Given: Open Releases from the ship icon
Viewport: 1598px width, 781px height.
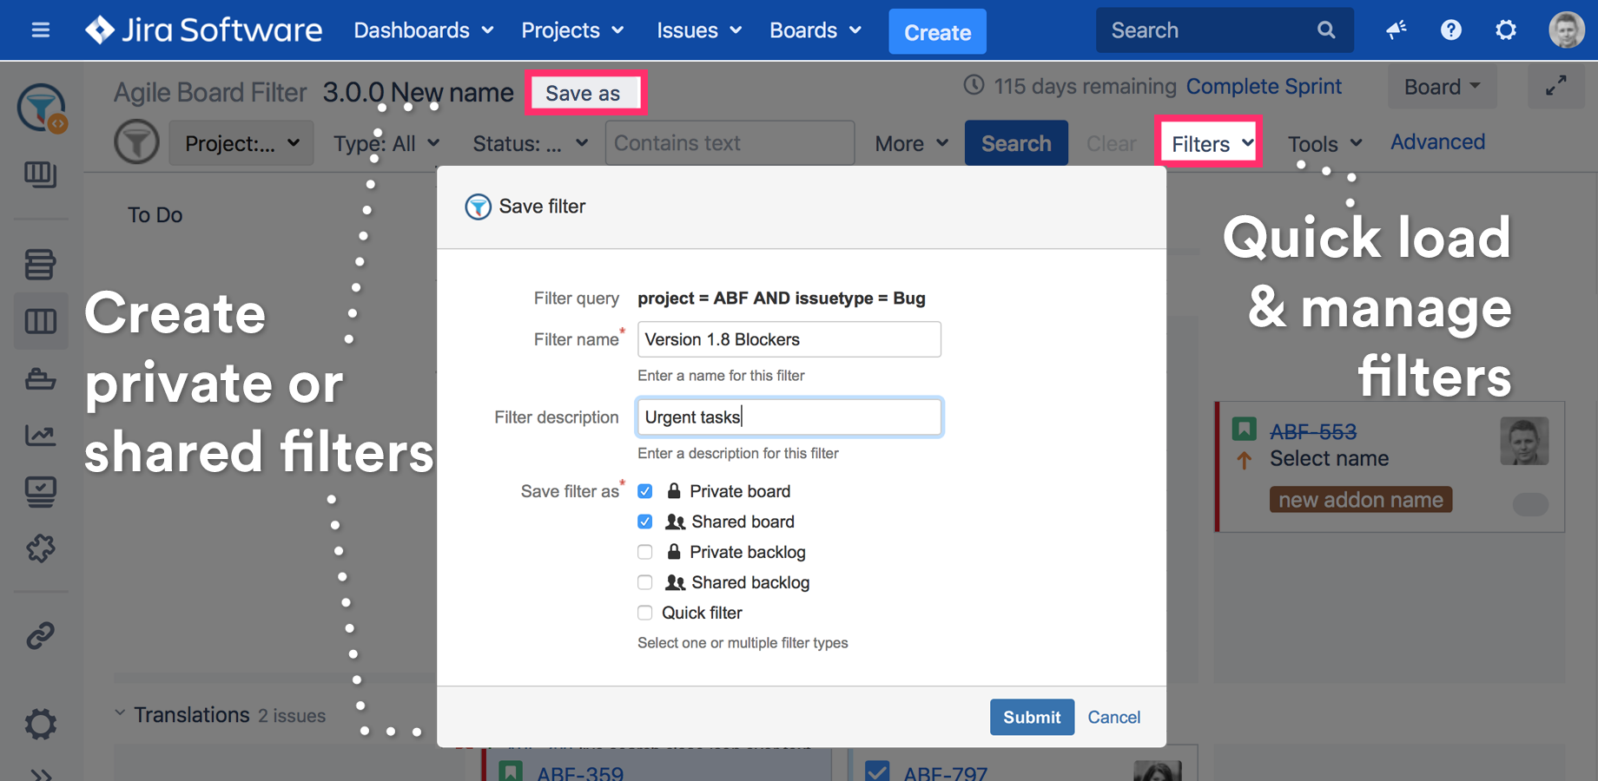Looking at the screenshot, I should point(41,379).
